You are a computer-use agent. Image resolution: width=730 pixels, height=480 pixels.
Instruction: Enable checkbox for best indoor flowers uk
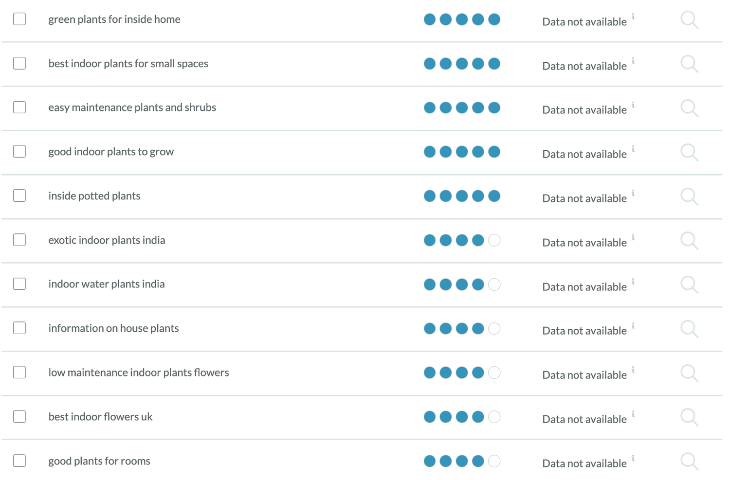pyautogui.click(x=19, y=416)
